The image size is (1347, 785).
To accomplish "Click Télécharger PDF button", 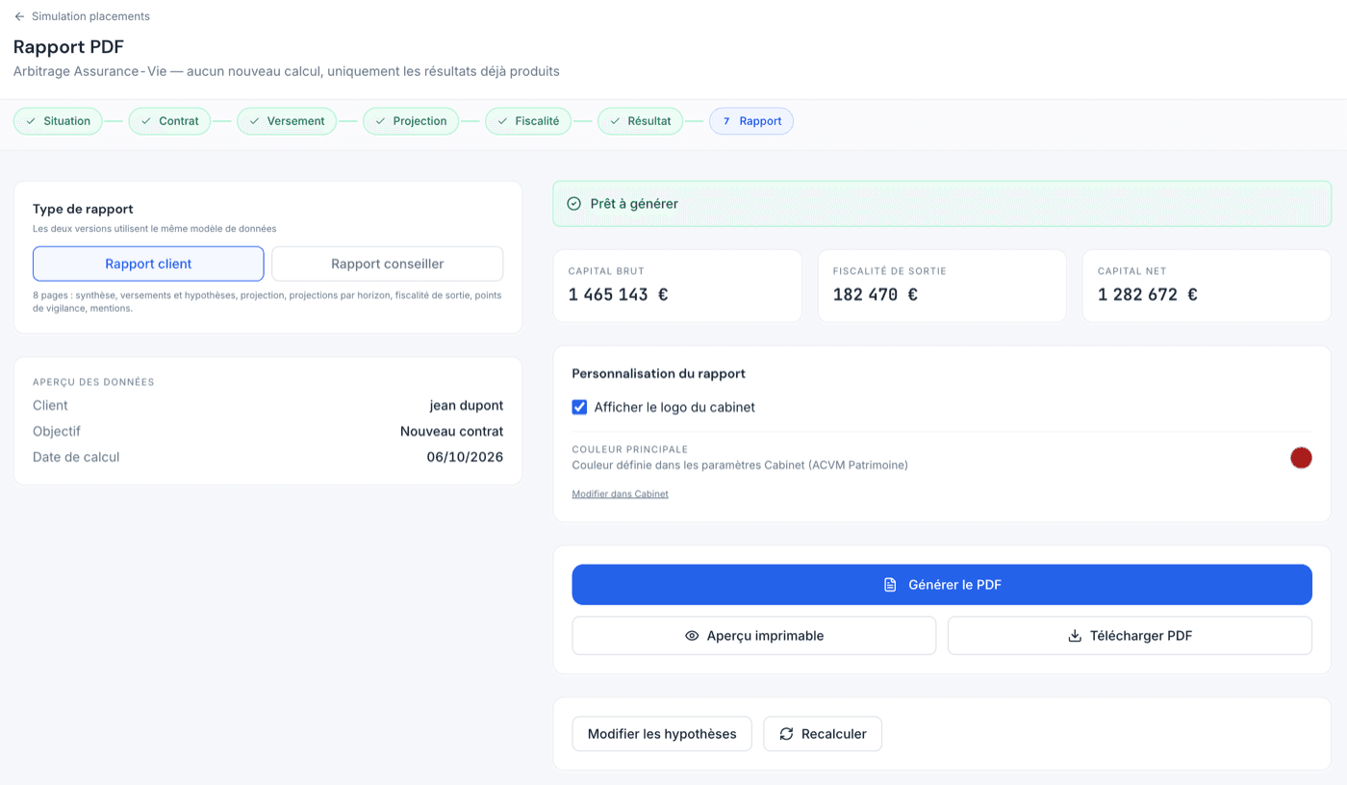I will tap(1130, 636).
